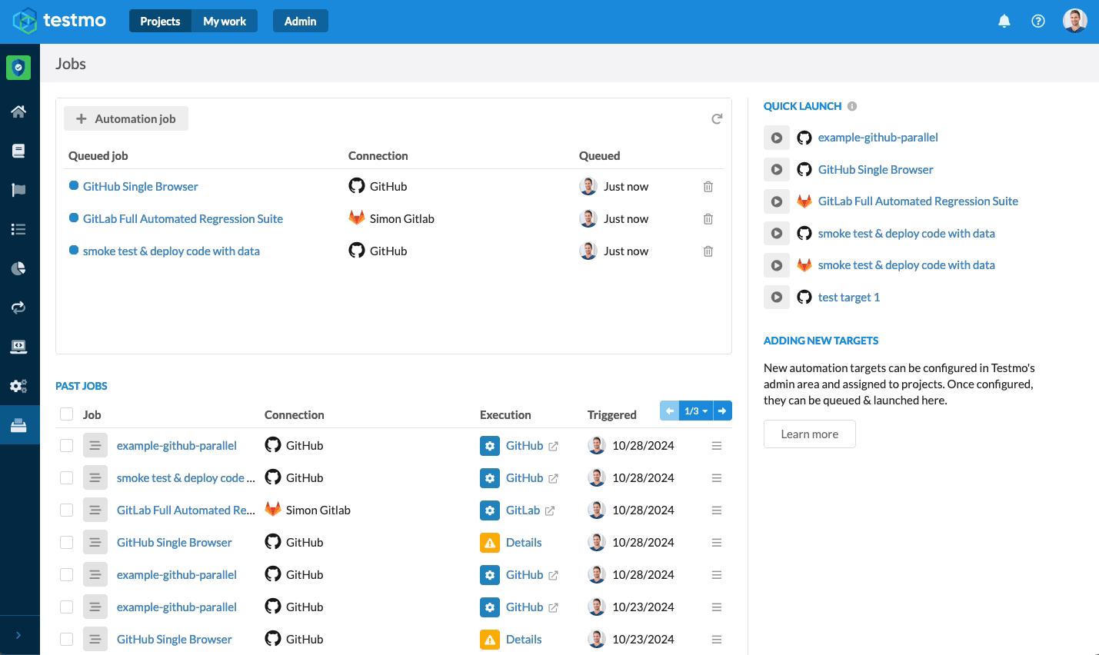Open jobs printer icon in sidebar
Image resolution: width=1099 pixels, height=655 pixels.
pyautogui.click(x=18, y=425)
